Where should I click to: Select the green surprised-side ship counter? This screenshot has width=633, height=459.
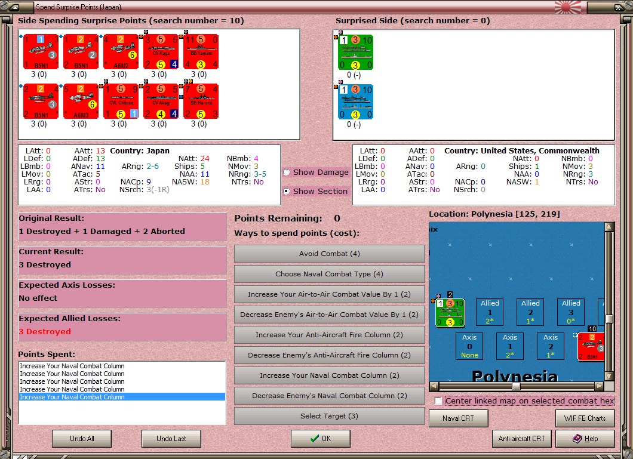(356, 52)
